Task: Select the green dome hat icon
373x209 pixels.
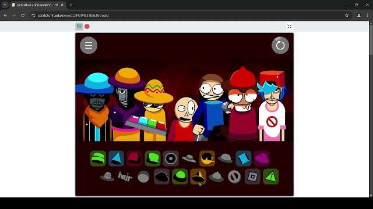Action: click(x=180, y=176)
